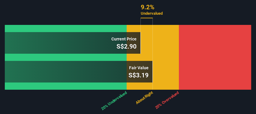256x114 pixels.
Task: Click the green strip between the two bars
Action: coord(66,57)
